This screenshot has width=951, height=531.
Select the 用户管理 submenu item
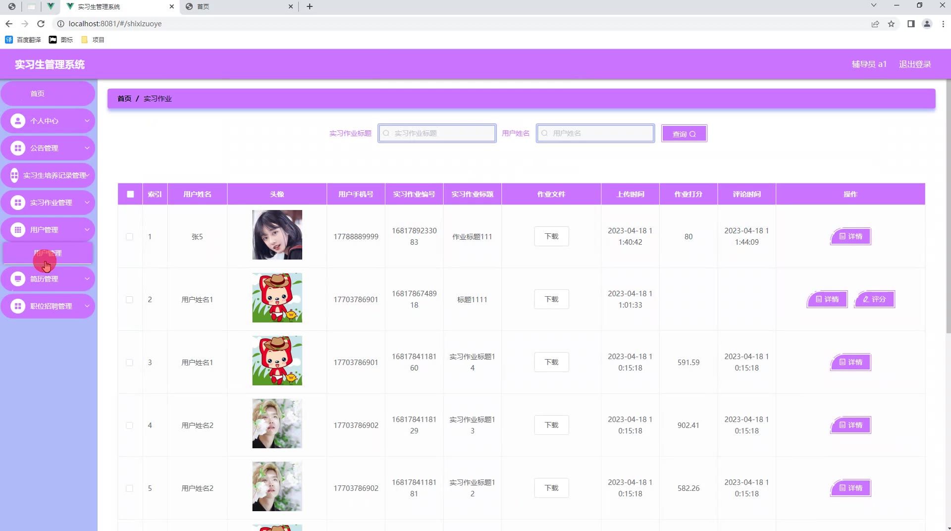(48, 253)
